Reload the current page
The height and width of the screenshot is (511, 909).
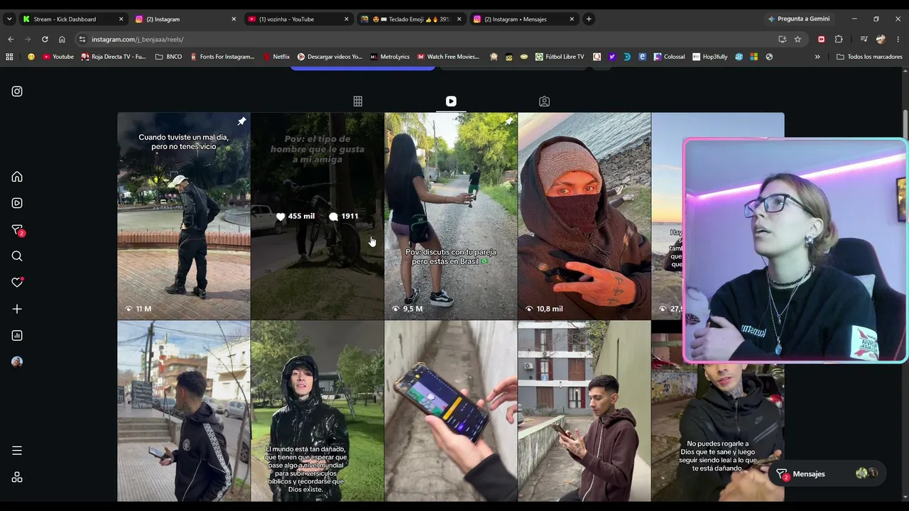(x=45, y=39)
